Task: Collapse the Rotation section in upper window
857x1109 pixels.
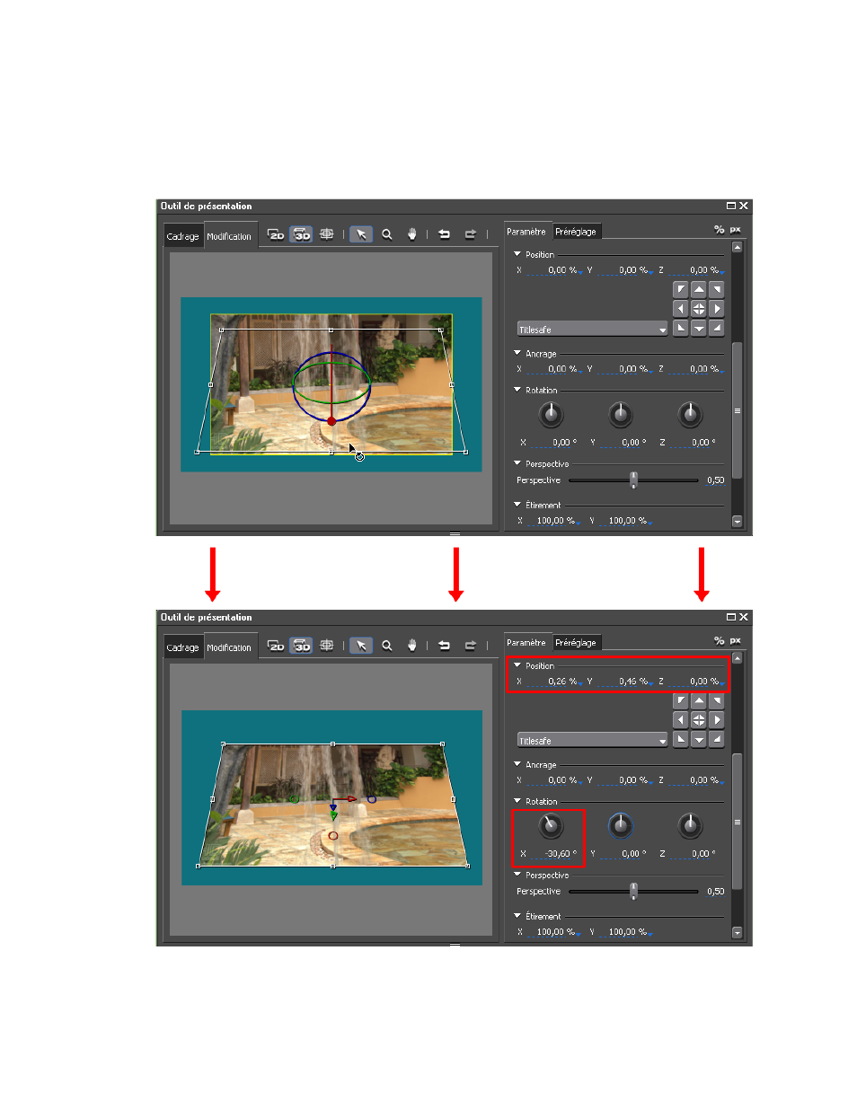Action: (x=517, y=390)
